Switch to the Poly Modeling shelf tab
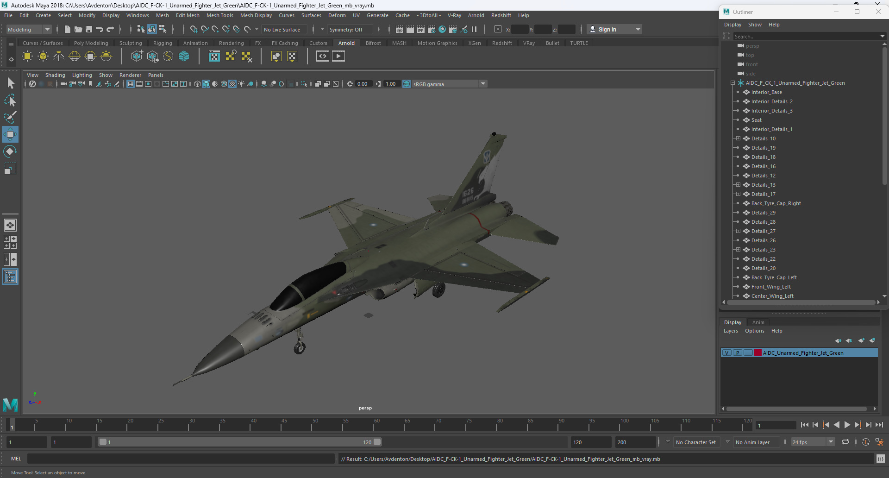The image size is (889, 478). tap(91, 43)
